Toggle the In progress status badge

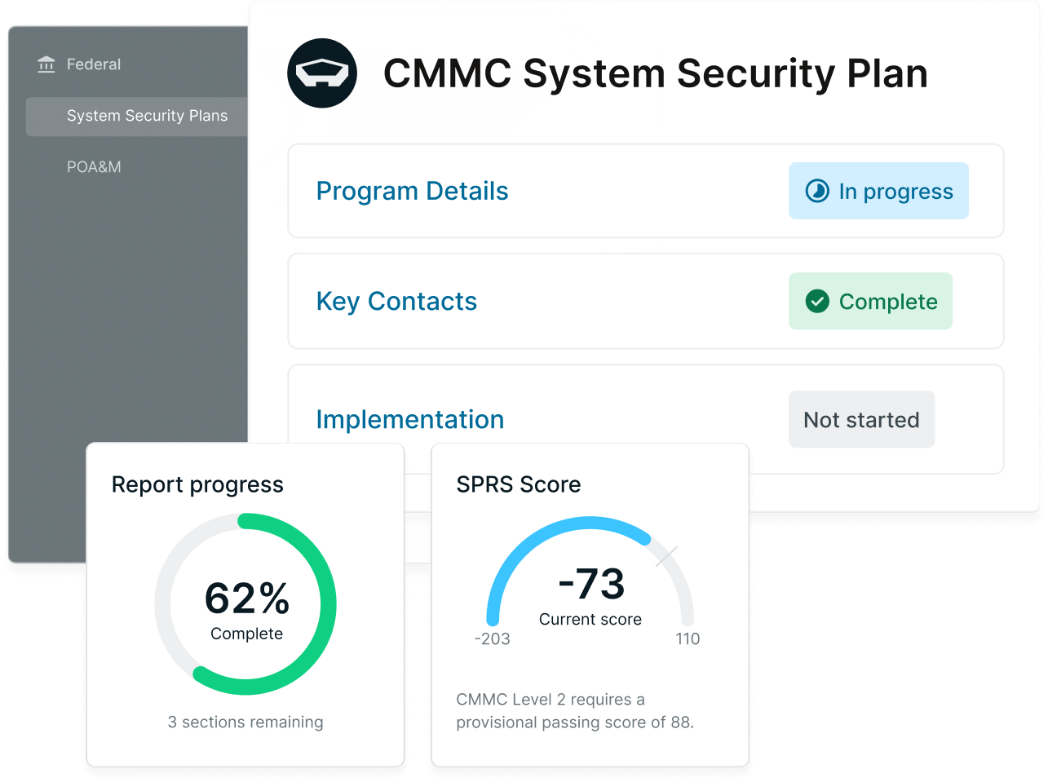click(878, 191)
